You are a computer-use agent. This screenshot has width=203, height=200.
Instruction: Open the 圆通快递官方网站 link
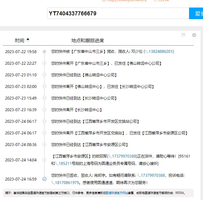[x=117, y=193]
